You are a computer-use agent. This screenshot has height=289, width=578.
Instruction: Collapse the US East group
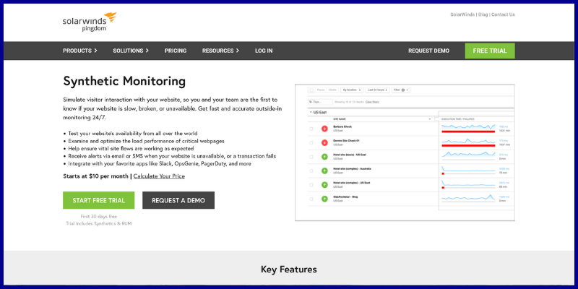coord(311,112)
